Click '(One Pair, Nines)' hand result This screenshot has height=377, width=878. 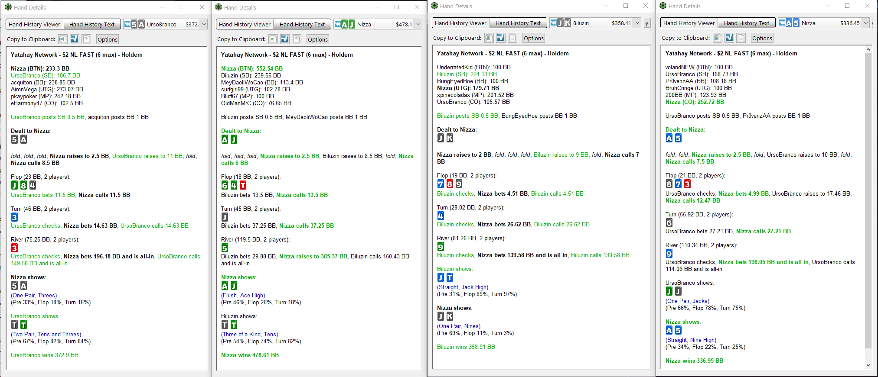[x=459, y=326]
